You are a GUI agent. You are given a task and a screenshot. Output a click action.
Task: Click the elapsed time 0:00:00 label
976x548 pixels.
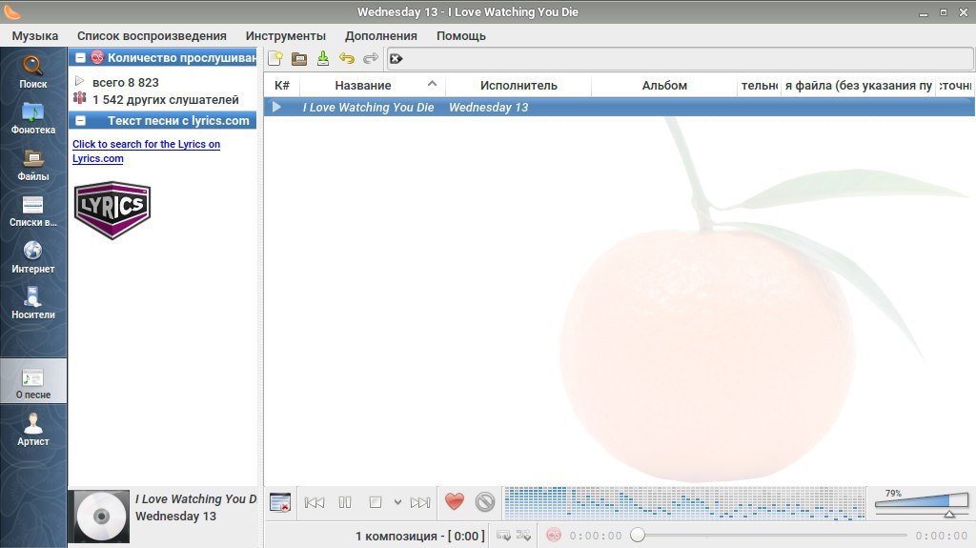pyautogui.click(x=596, y=536)
